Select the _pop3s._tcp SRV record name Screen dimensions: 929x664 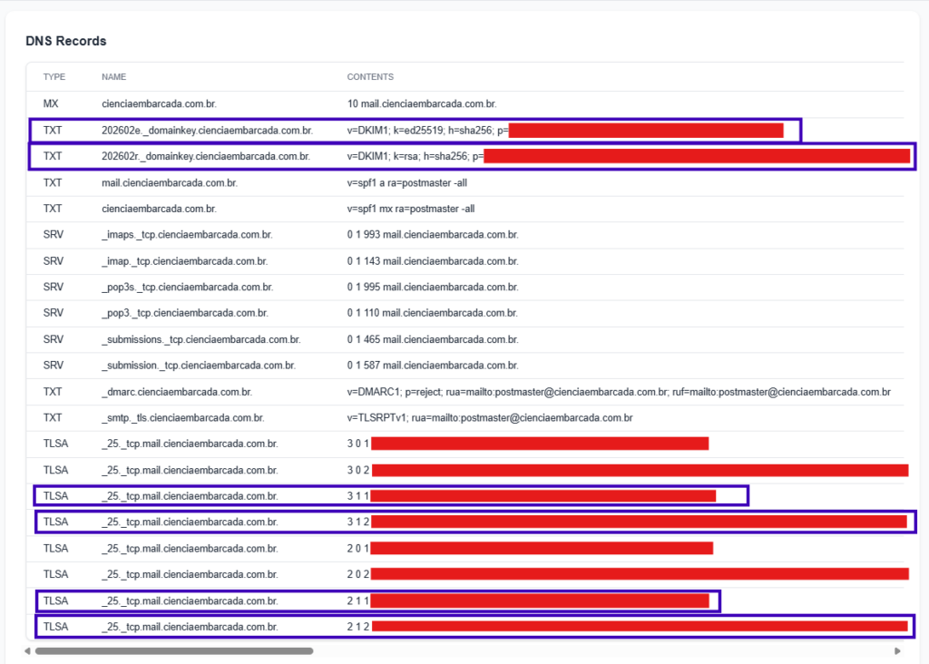point(187,288)
